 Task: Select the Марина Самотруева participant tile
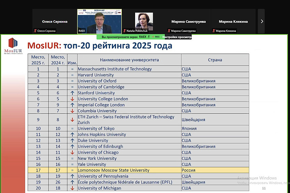pyautogui.click(x=188, y=21)
